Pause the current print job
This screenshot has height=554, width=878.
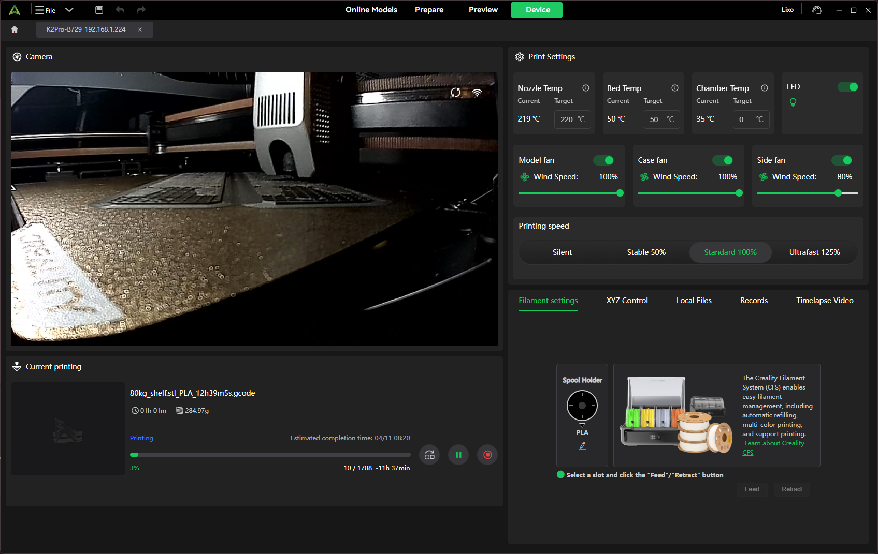[x=458, y=455]
